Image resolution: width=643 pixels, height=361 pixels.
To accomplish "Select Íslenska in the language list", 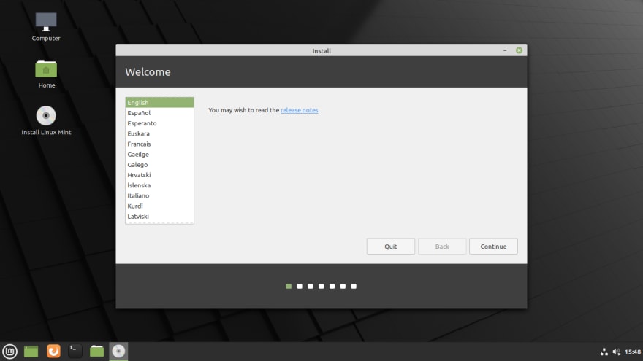I will point(159,185).
